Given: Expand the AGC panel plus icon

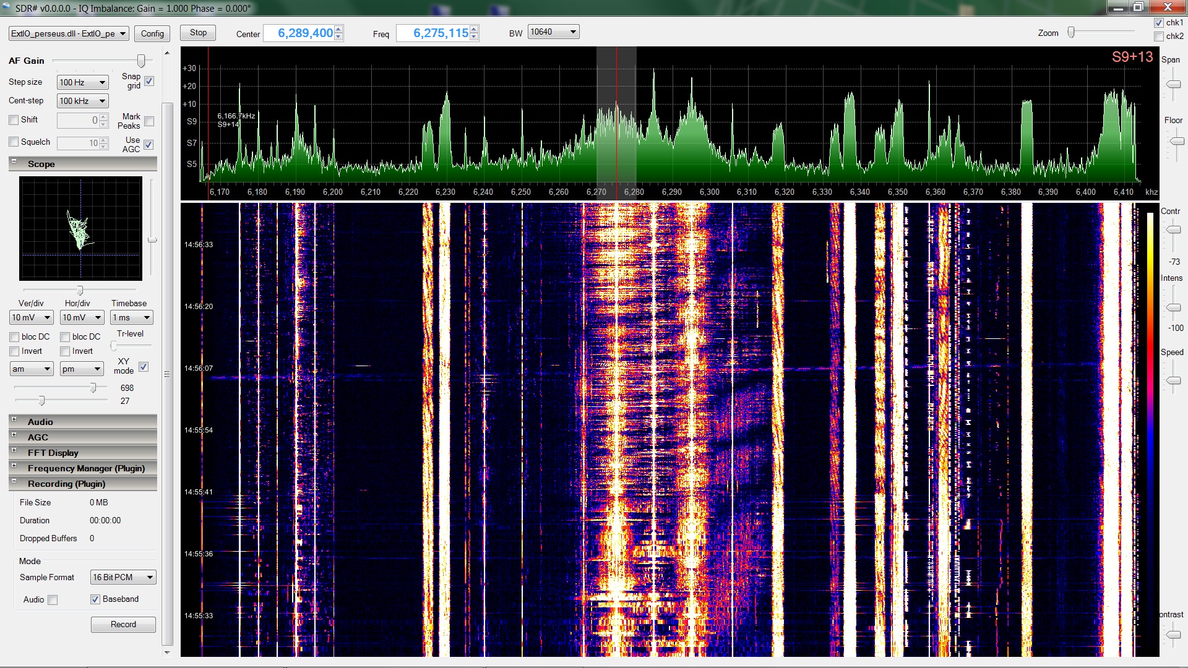Looking at the screenshot, I should [14, 435].
